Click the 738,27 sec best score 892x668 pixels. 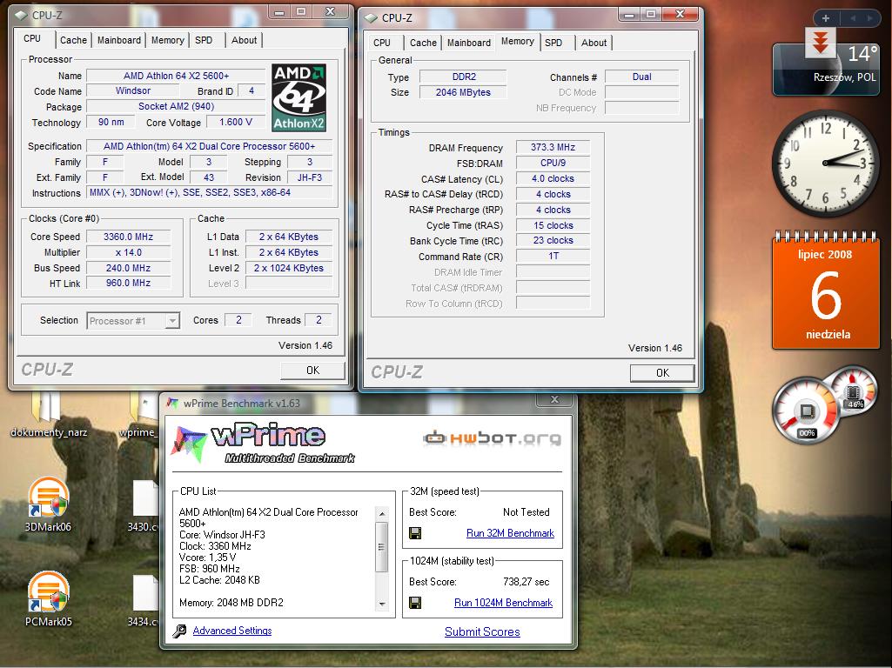526,582
